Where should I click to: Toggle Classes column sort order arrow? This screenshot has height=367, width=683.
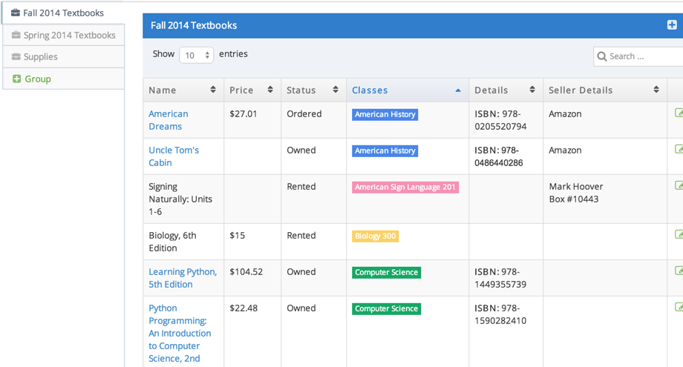[457, 90]
